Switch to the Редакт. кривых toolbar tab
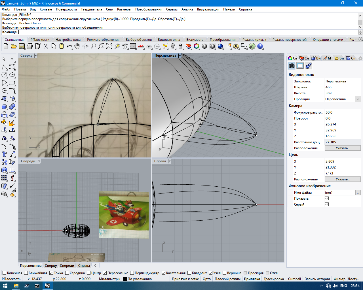Screen dimensions: 363x290 tap(254, 40)
